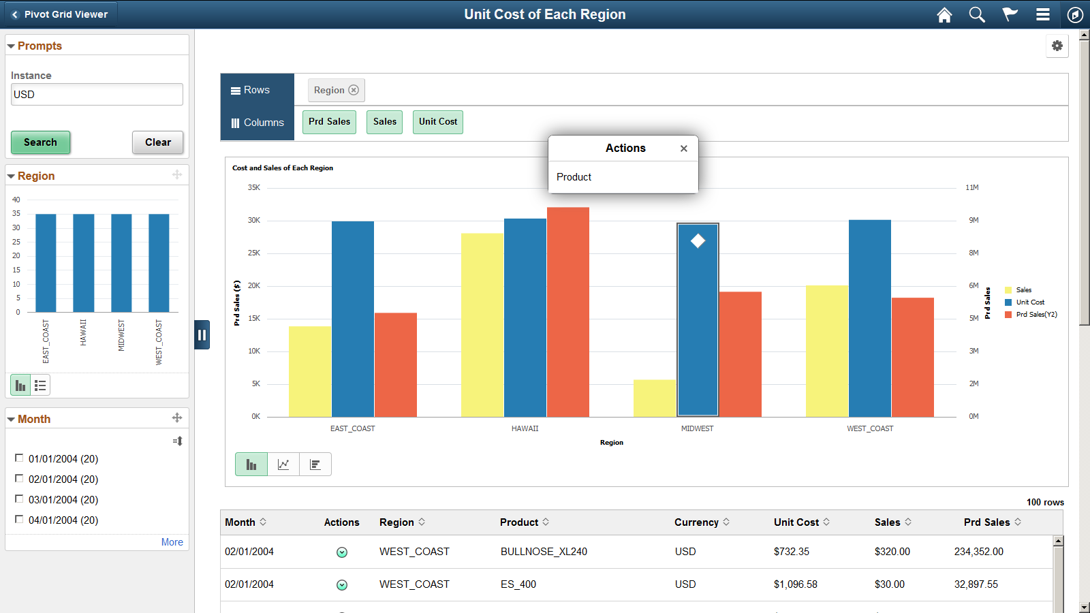Open the search magnifier icon

pos(977,14)
